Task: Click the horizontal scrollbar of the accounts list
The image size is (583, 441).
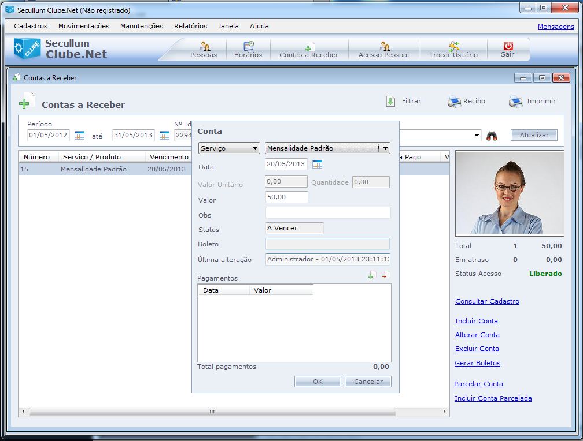Action: click(x=212, y=412)
